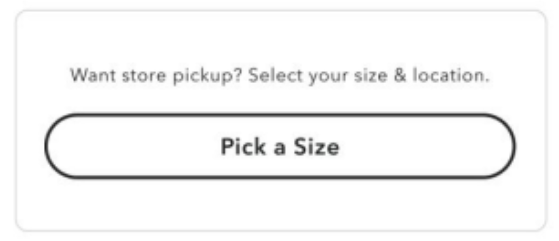The height and width of the screenshot is (241, 559).
Task: Choose a size using the pill-shaped button
Action: 280,146
